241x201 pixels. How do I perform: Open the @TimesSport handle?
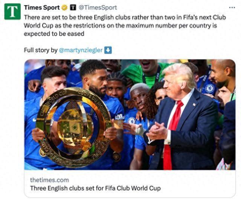(x=98, y=8)
